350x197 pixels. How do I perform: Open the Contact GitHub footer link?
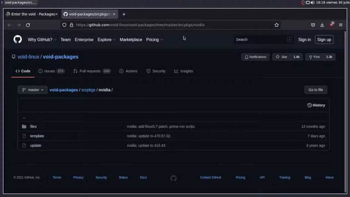point(211,177)
